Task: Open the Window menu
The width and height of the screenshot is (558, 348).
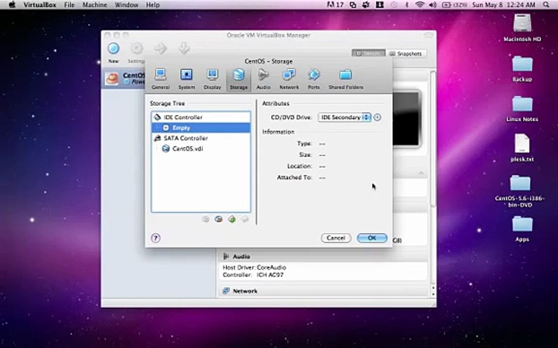Action: point(127,5)
